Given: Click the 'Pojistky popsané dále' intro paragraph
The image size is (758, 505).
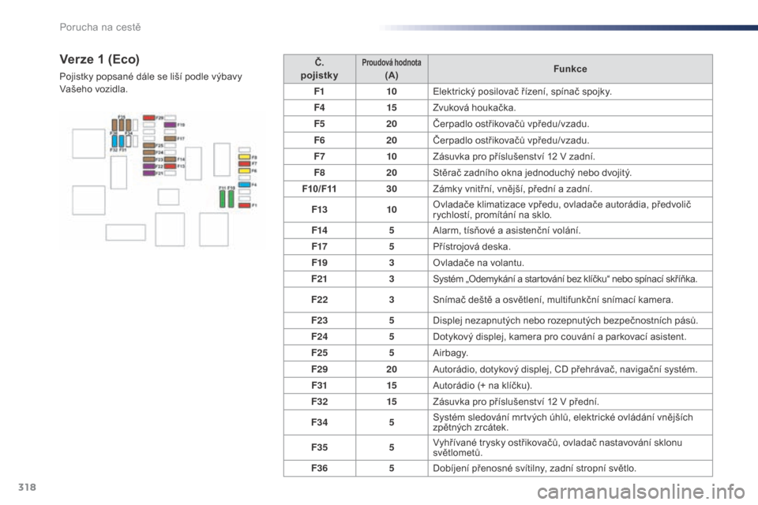Looking at the screenshot, I should (151, 83).
